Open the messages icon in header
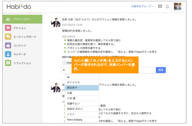The width and height of the screenshot is (192, 126). click(x=160, y=6)
